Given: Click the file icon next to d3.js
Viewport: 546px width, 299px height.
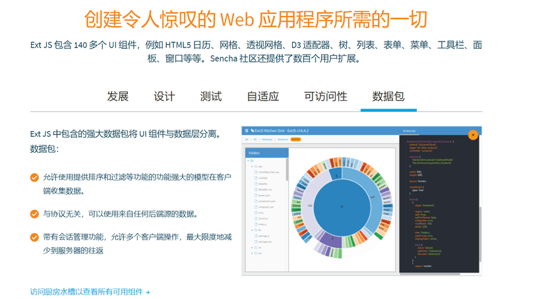Looking at the screenshot, I should 256,213.
